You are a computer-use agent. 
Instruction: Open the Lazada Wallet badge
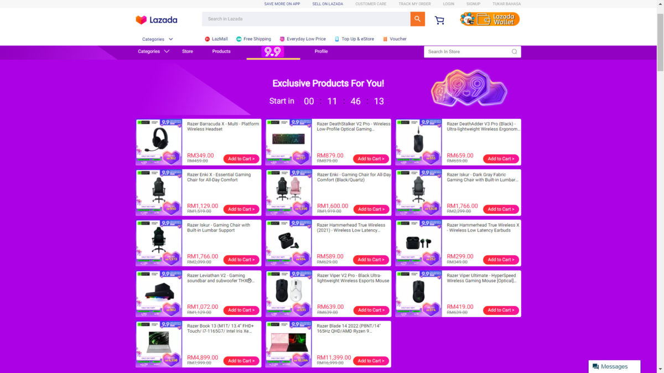[490, 19]
